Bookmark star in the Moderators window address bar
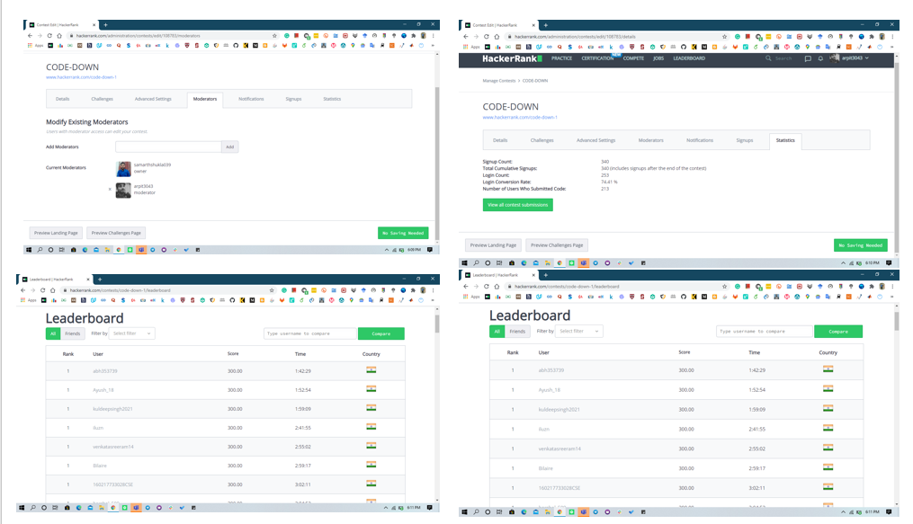This screenshot has height=524, width=913. coord(275,35)
